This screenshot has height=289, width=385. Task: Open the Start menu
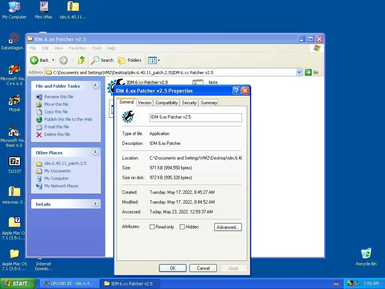pos(18,284)
